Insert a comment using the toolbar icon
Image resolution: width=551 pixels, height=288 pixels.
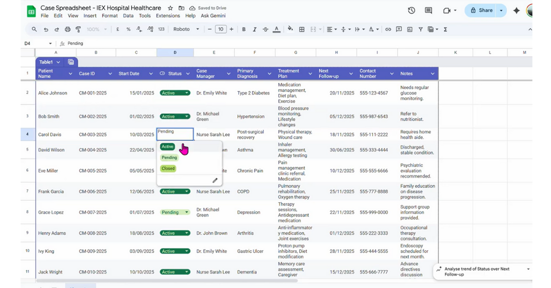tap(399, 29)
